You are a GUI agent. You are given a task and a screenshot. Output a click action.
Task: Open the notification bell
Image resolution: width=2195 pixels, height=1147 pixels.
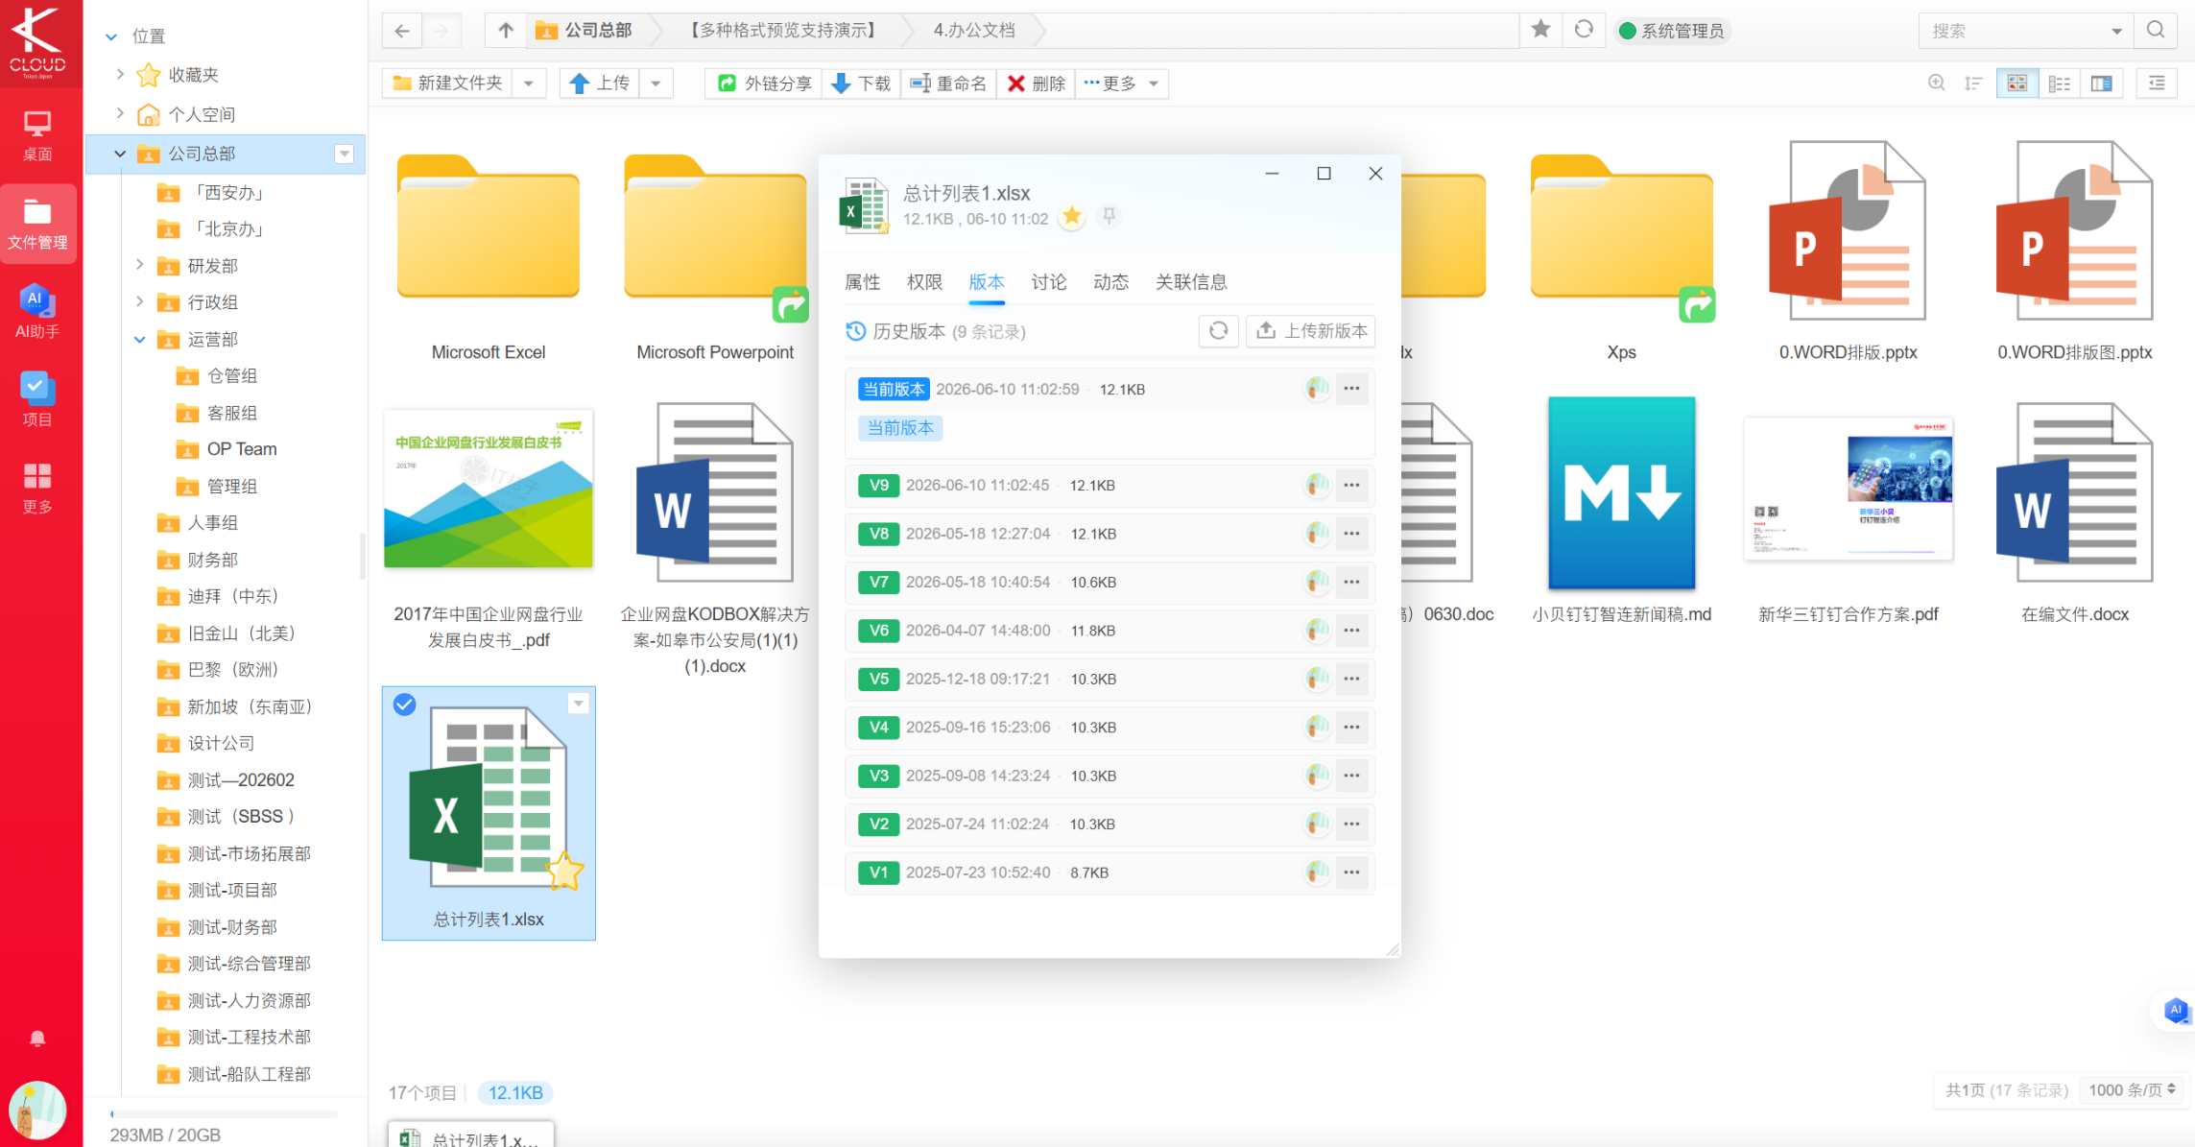(x=37, y=1039)
